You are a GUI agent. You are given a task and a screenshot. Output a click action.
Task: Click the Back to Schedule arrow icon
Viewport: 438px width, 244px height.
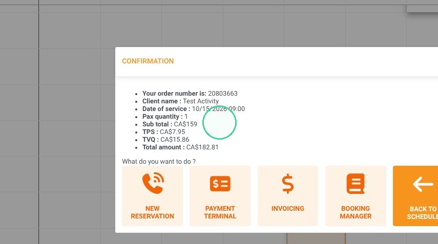[423, 184]
